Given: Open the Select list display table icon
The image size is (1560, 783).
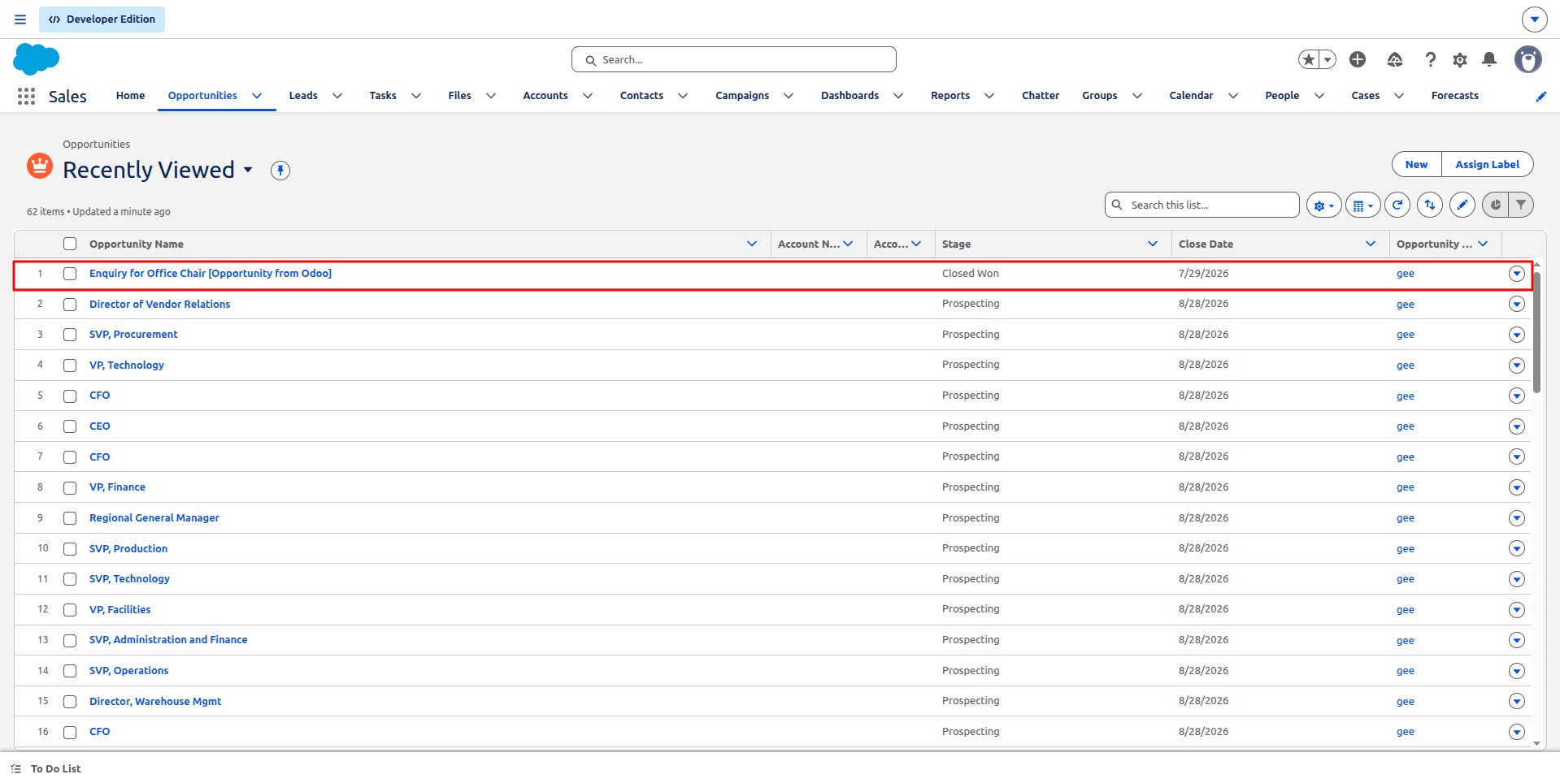Looking at the screenshot, I should pos(1363,205).
